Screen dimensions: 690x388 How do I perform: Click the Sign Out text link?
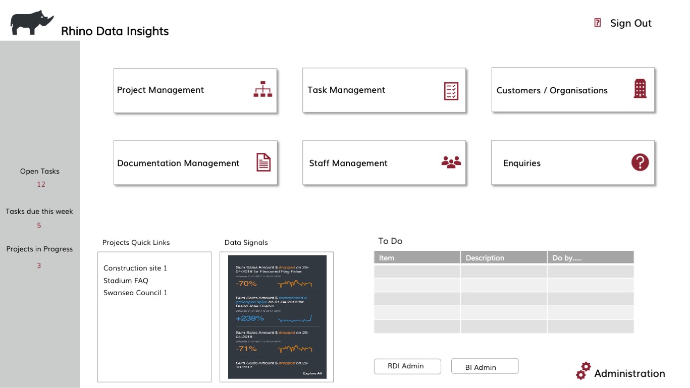[x=631, y=23]
